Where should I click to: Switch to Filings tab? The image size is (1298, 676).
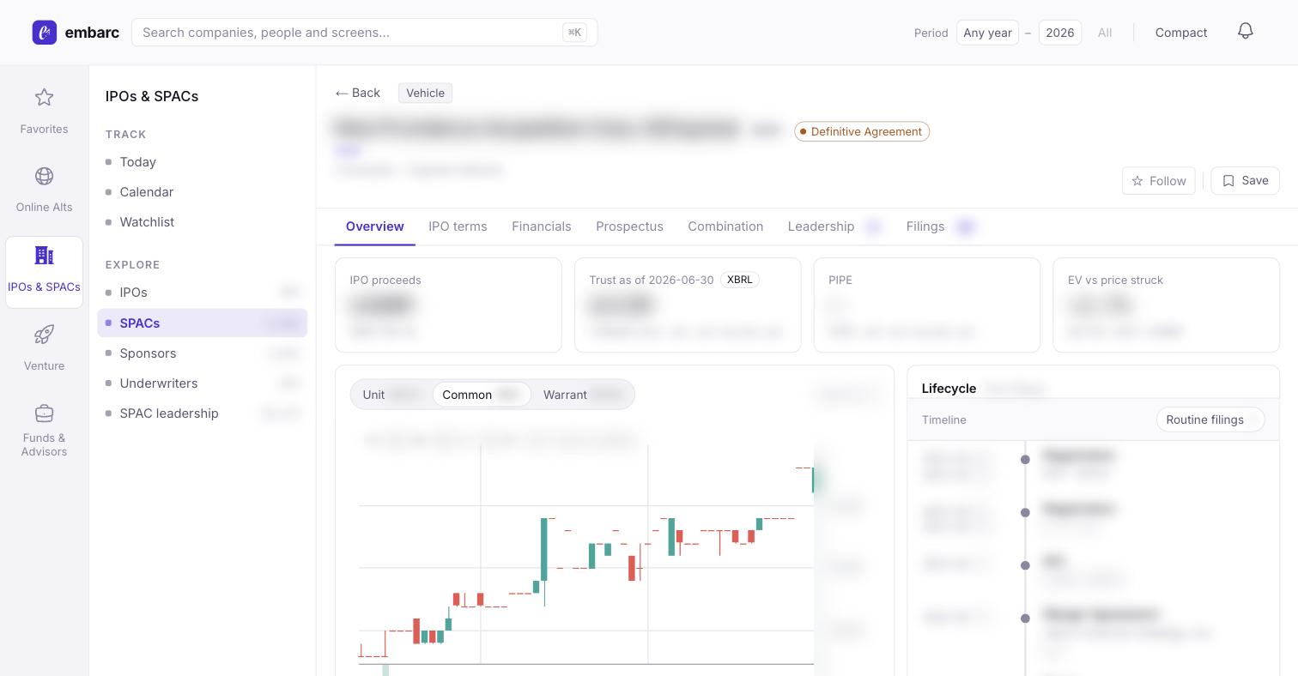pyautogui.click(x=941, y=226)
